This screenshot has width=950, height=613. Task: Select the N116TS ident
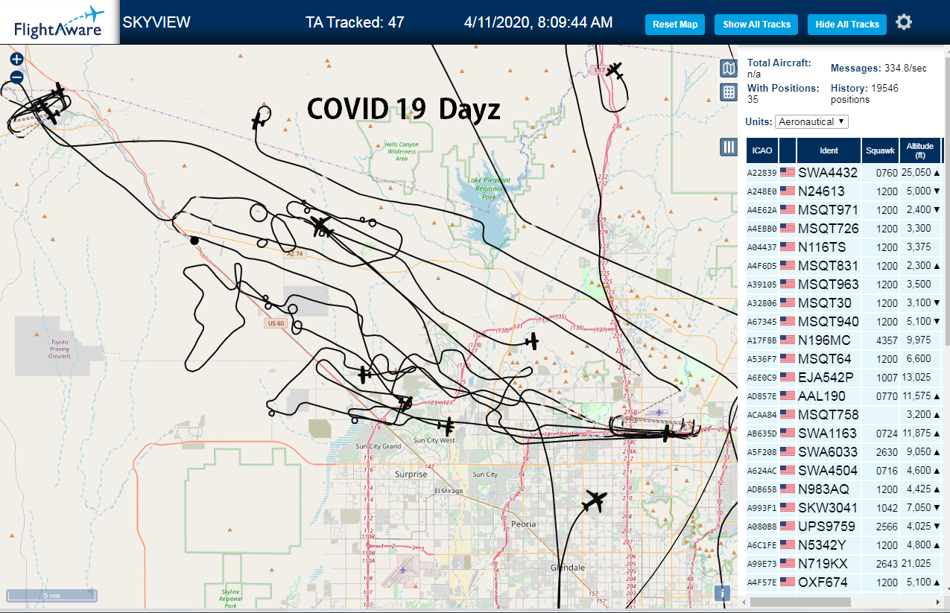pyautogui.click(x=823, y=247)
